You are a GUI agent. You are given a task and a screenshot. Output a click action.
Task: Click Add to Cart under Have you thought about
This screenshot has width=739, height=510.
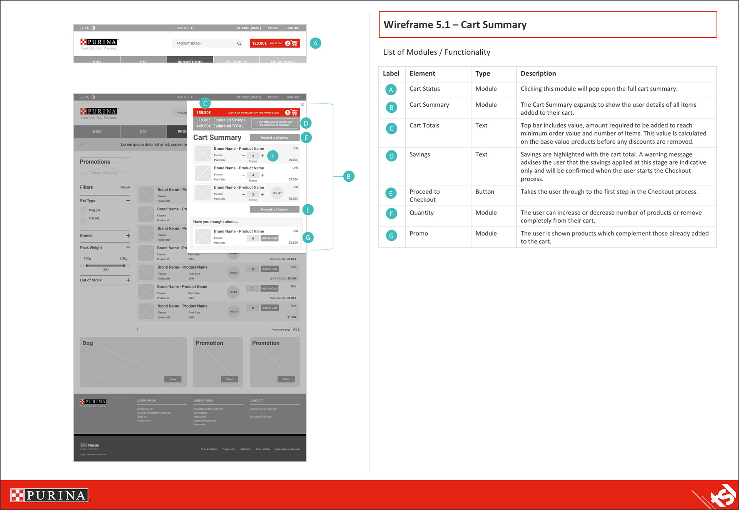pos(269,238)
